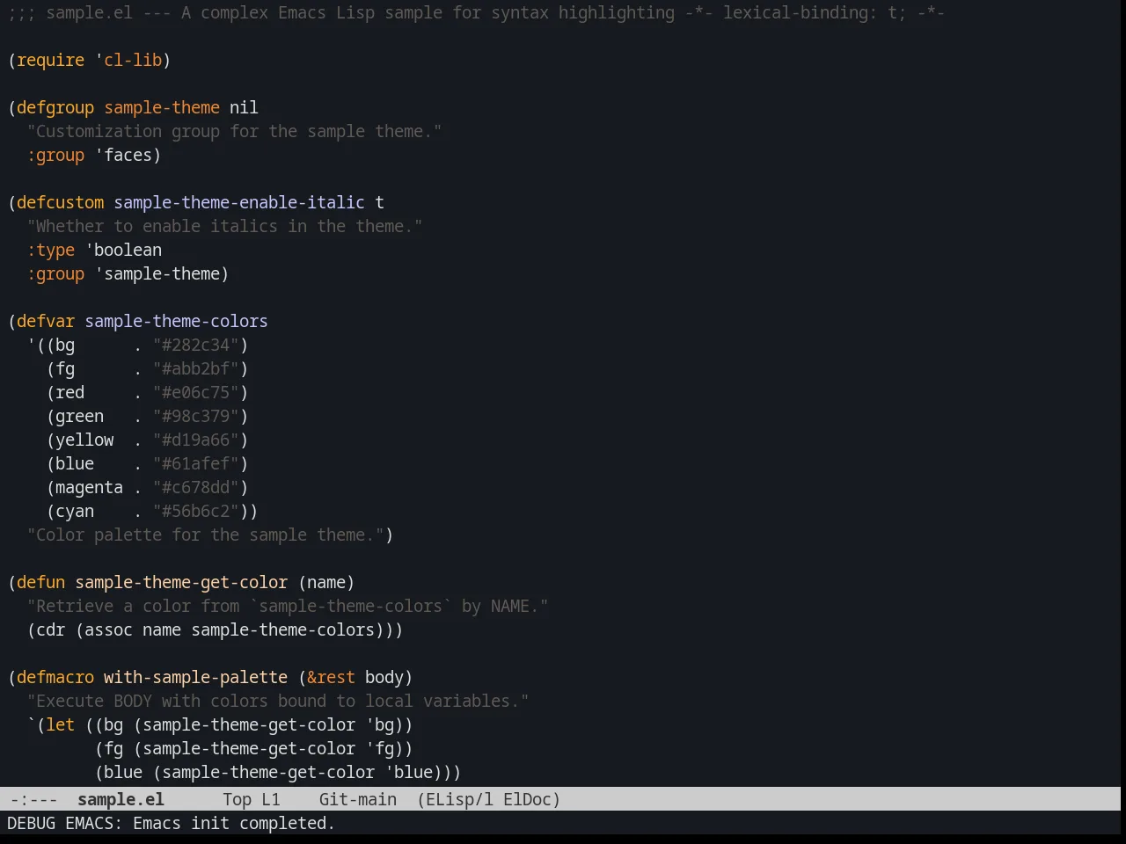This screenshot has width=1126, height=844.
Task: Click the 'magenta' key in the alist
Action: 90,487
